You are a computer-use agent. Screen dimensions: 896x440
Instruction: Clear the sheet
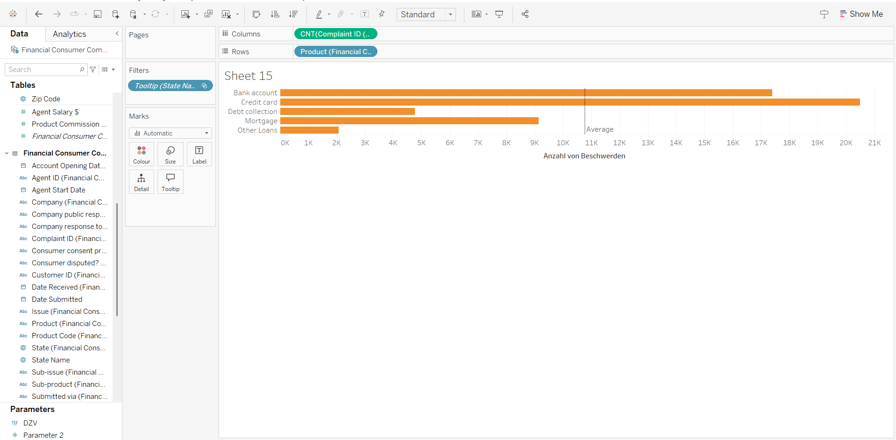click(x=227, y=14)
